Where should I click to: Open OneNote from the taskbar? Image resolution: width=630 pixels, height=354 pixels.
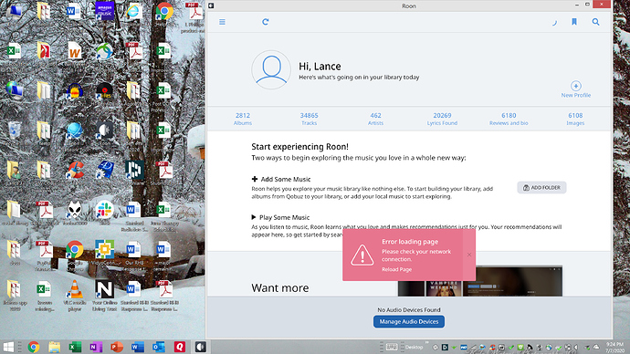pyautogui.click(x=96, y=347)
